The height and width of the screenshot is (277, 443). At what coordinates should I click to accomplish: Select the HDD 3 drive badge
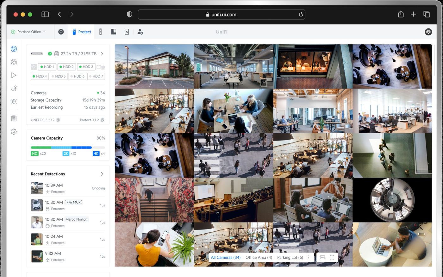[x=86, y=67]
